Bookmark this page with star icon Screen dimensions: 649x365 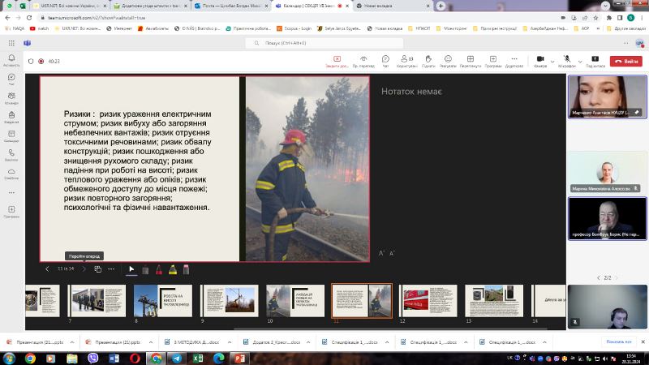coord(595,18)
